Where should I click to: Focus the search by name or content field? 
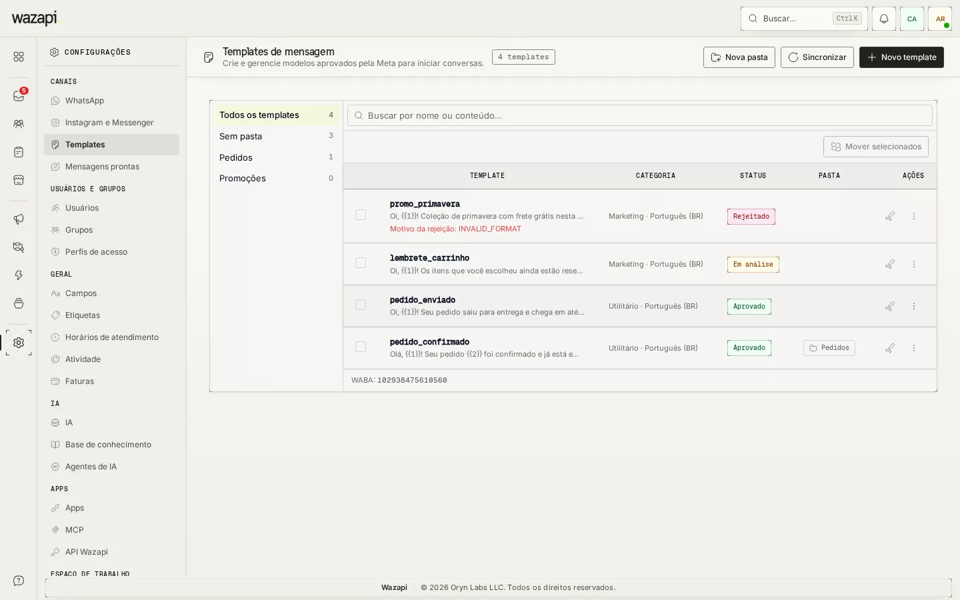click(640, 115)
